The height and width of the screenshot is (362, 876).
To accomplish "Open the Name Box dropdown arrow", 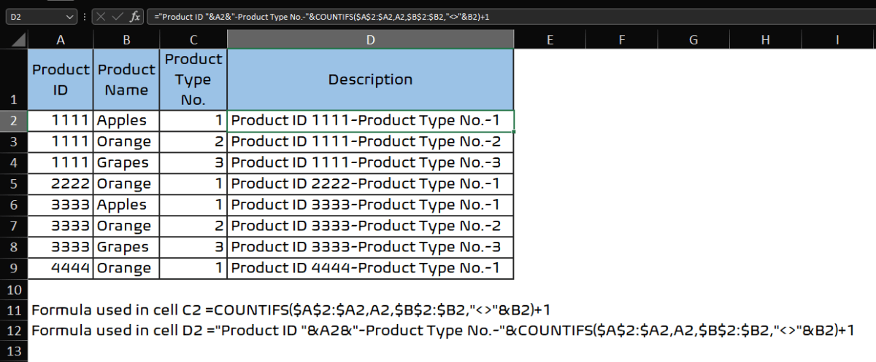I will pyautogui.click(x=70, y=16).
